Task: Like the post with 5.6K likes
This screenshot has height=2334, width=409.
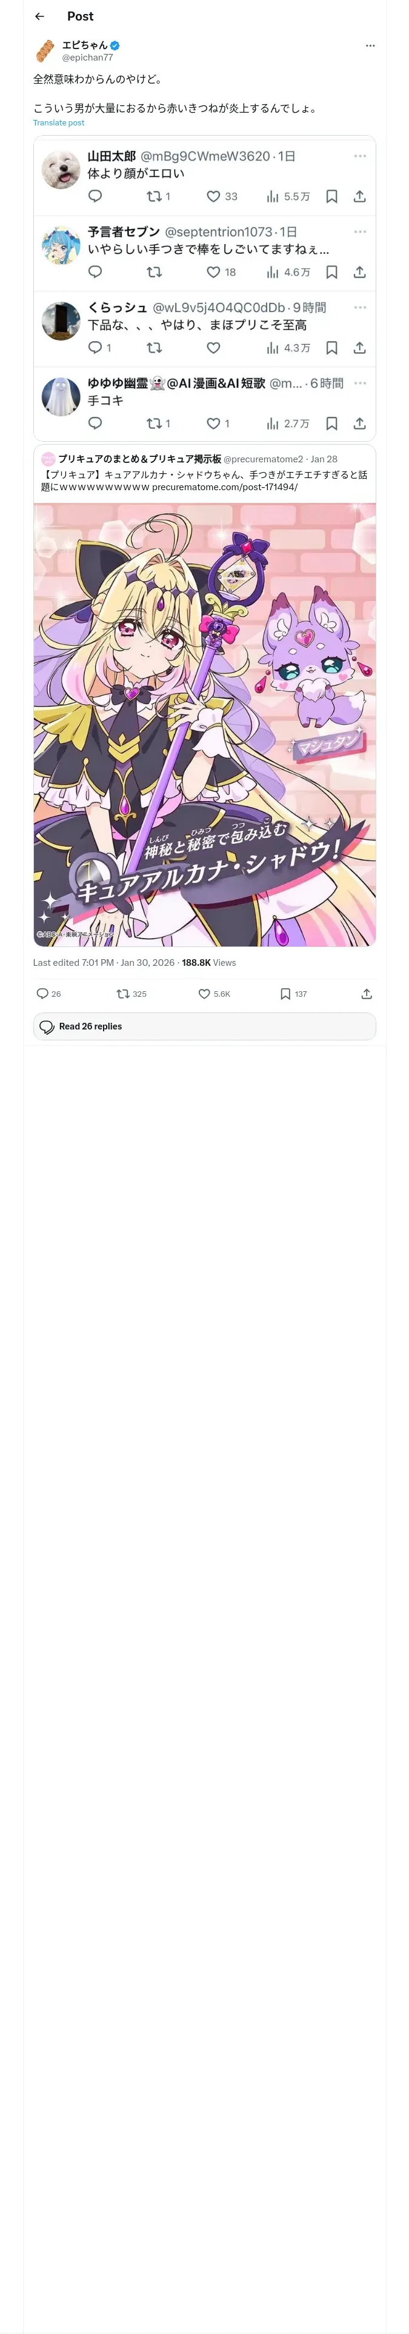Action: [214, 994]
